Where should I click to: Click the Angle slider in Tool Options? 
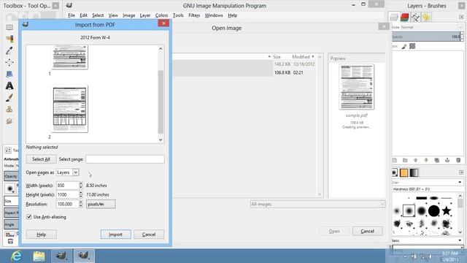pos(12,224)
